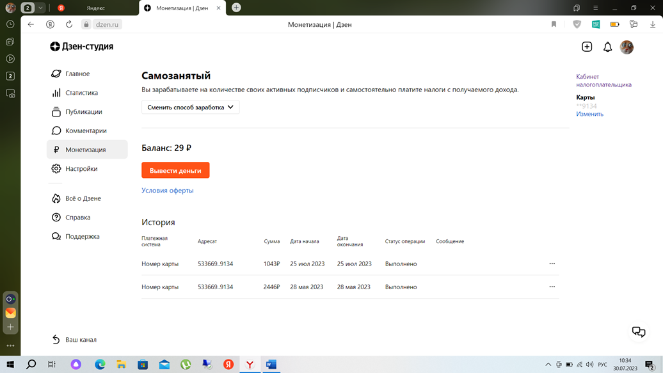Click the battery saver extension icon

[615, 24]
